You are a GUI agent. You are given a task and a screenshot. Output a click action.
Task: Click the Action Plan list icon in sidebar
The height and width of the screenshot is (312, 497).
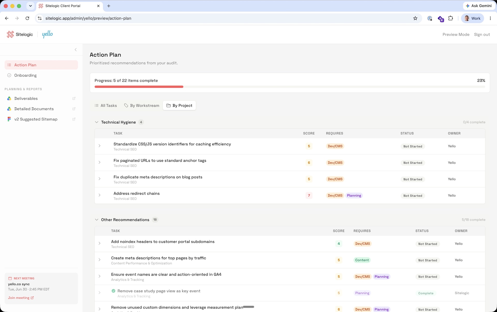[9, 65]
